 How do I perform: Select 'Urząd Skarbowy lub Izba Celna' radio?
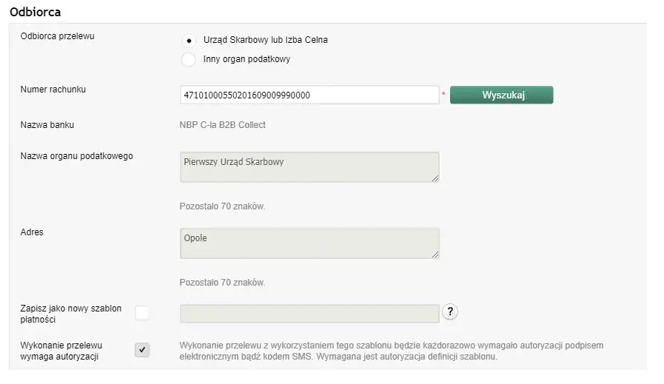[x=189, y=40]
